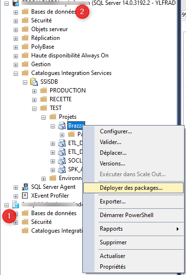Click the Gestion folder icon
The image size is (186, 275).
coord(25,64)
